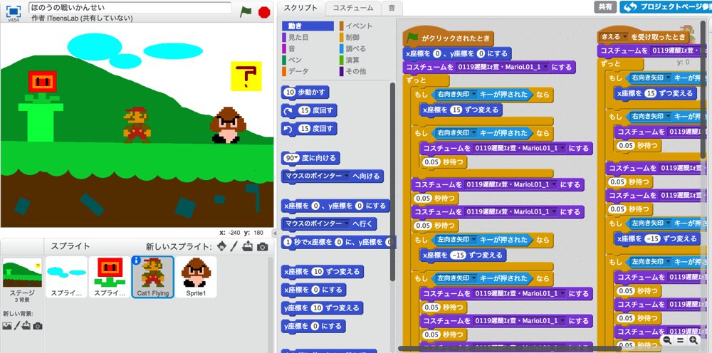The width and height of the screenshot is (712, 353).
Task: Click the 共有 share button
Action: (x=604, y=7)
